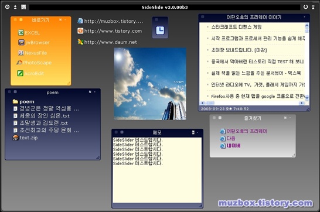Click the poem folder label text
The image size is (320, 212).
pyautogui.click(x=27, y=101)
